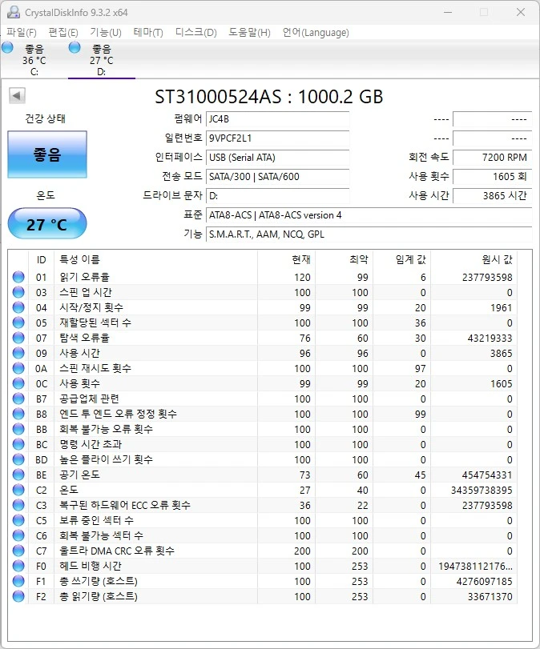Click raw value 43219333 in 탐색 오류율 row
Image resolution: width=540 pixels, height=649 pixels.
[x=490, y=339]
